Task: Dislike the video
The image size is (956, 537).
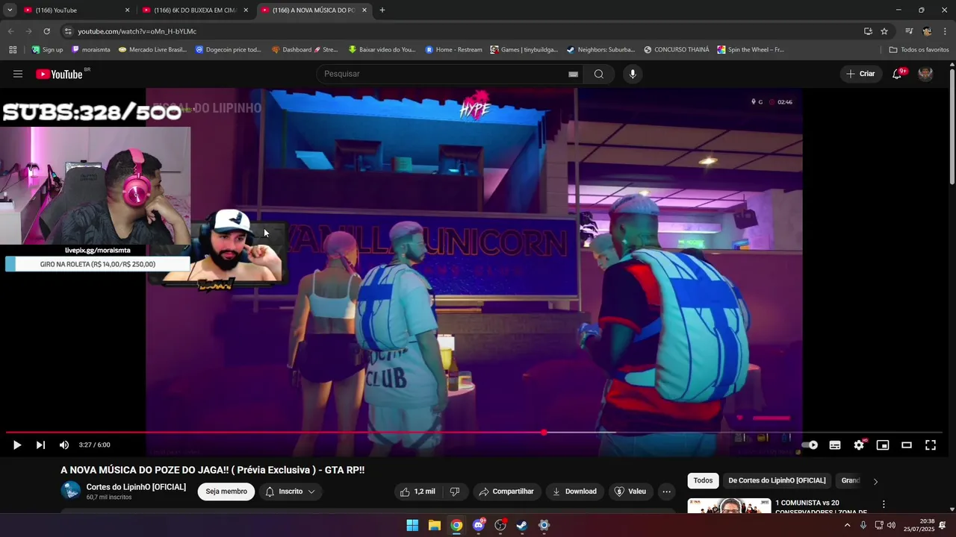Action: (454, 492)
